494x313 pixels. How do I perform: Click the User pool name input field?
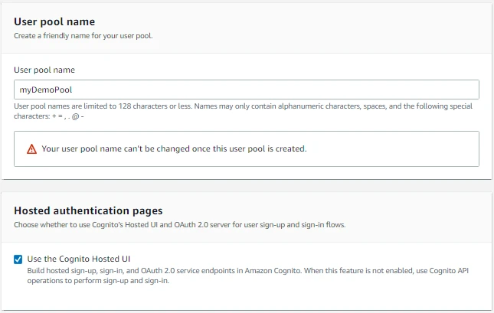(247, 90)
